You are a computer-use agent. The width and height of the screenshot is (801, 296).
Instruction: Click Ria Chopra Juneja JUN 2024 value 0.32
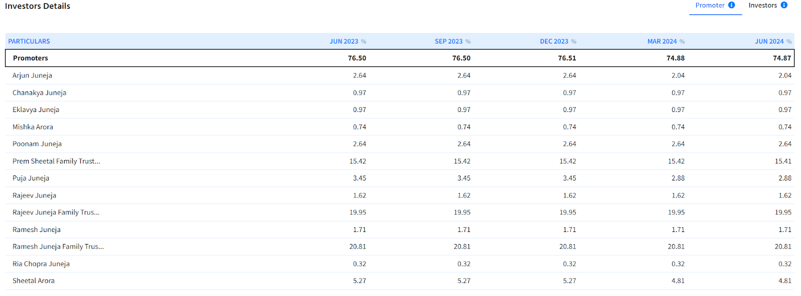(785, 264)
